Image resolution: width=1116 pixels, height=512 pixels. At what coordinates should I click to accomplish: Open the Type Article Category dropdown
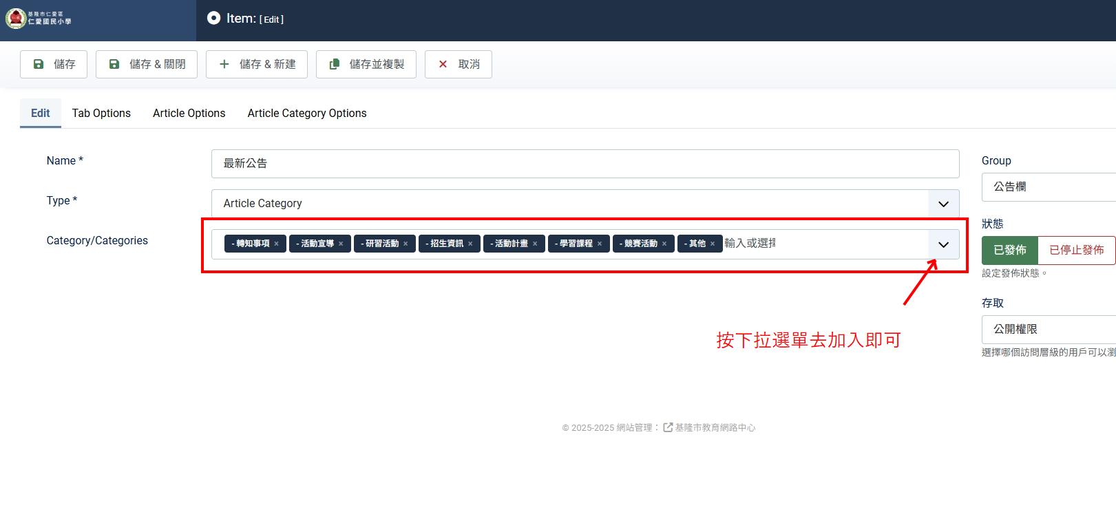[585, 204]
